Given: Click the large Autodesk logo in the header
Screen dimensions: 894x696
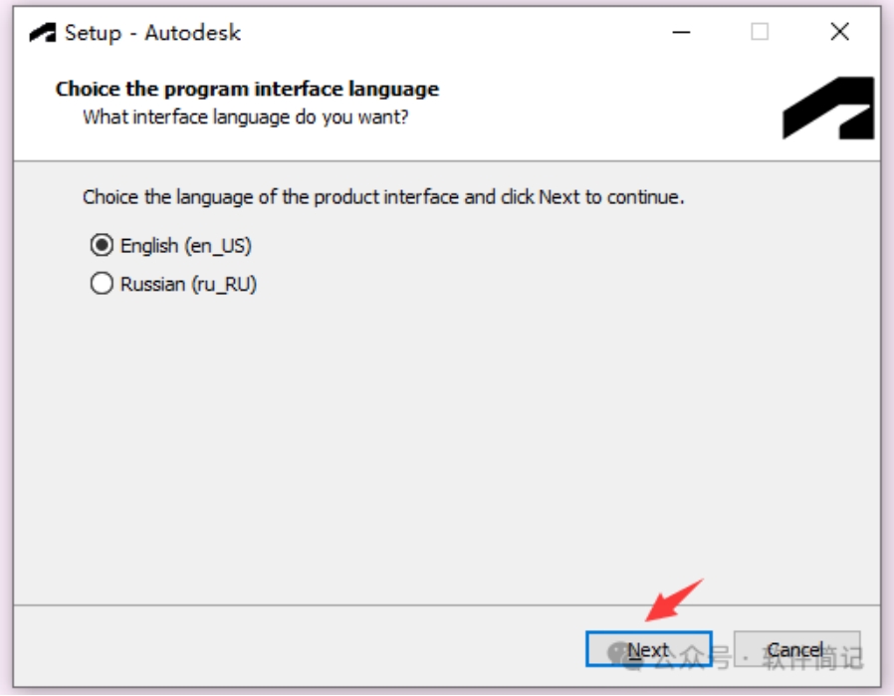Looking at the screenshot, I should click(x=827, y=108).
